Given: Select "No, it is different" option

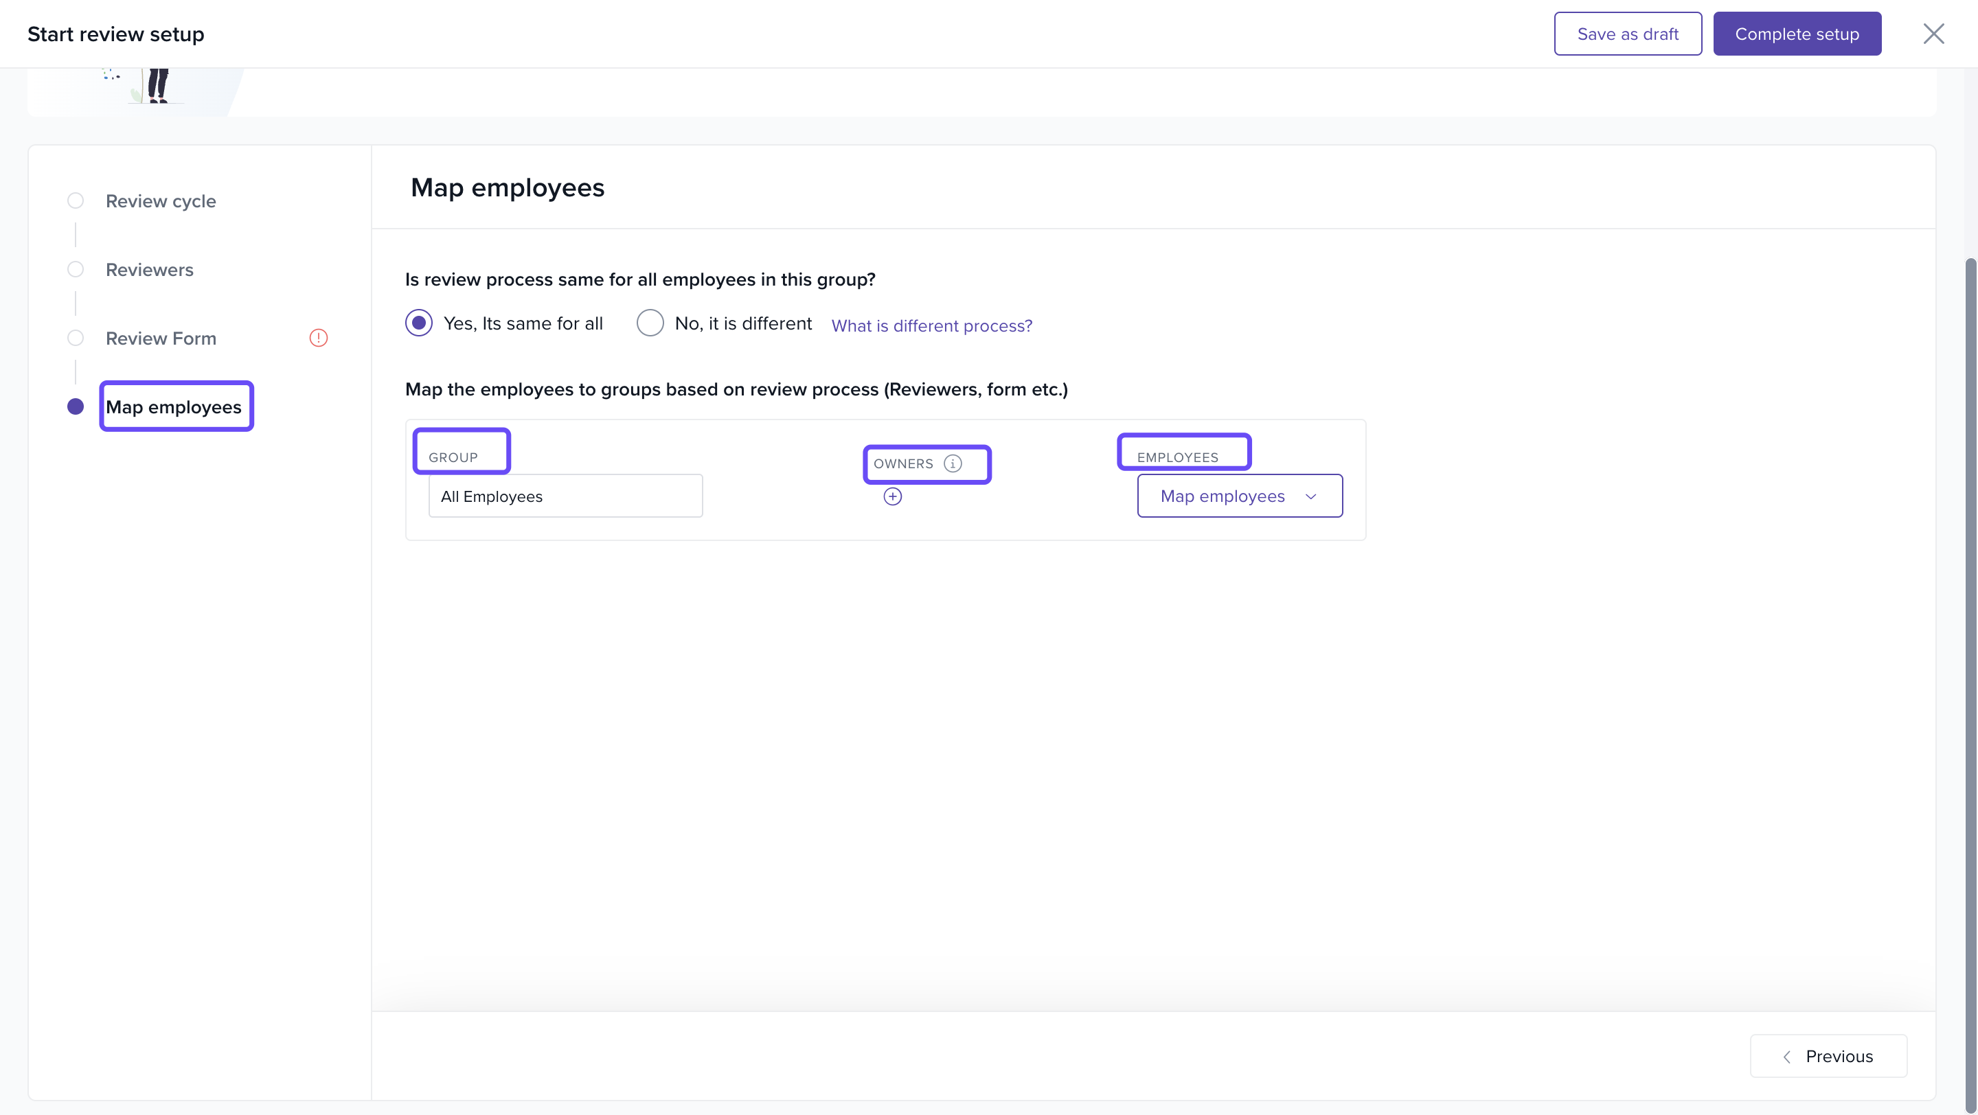Looking at the screenshot, I should click(x=650, y=323).
